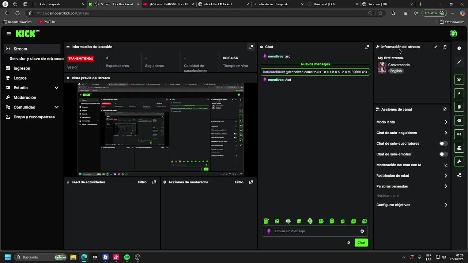Toggle the document moderator actions icon in rail
Screen dimensions: 468x263
pos(459,107)
